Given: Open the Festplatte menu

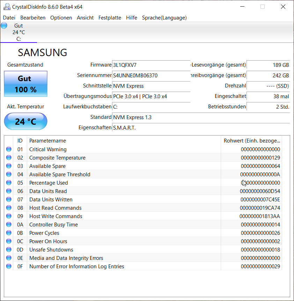Looking at the screenshot, I should tap(110, 18).
